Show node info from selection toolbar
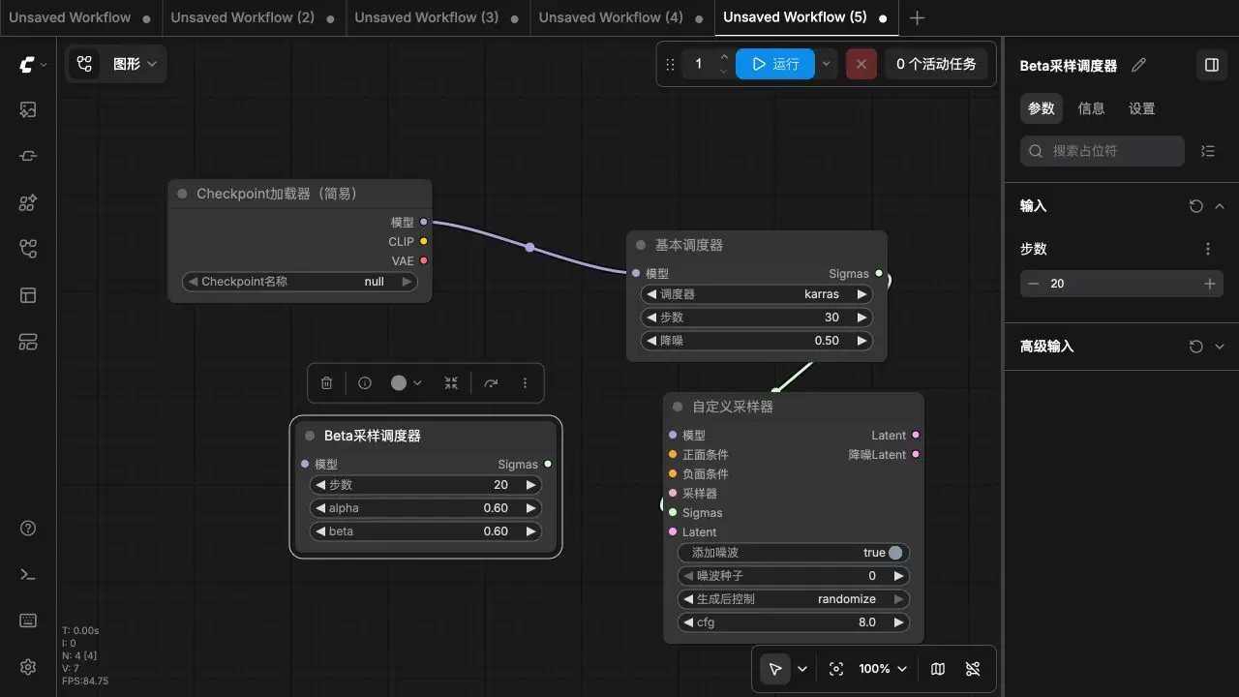The image size is (1239, 697). [365, 383]
